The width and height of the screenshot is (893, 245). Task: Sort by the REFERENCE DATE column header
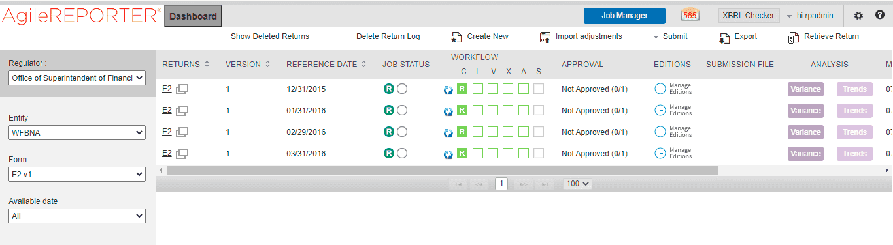[x=327, y=65]
